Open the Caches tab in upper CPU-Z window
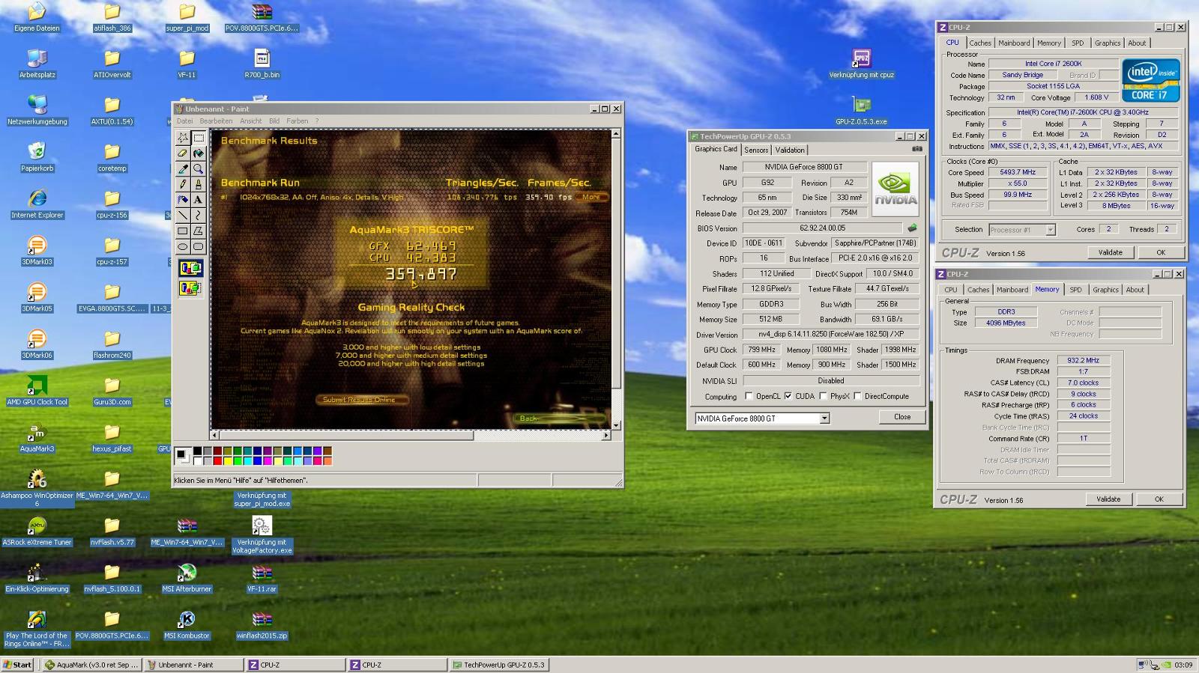This screenshot has width=1199, height=673. click(980, 43)
